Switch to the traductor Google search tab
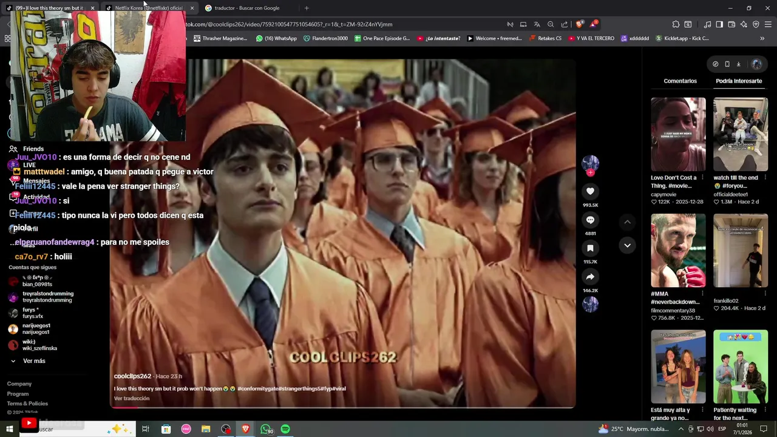The width and height of the screenshot is (777, 437). coord(247,8)
